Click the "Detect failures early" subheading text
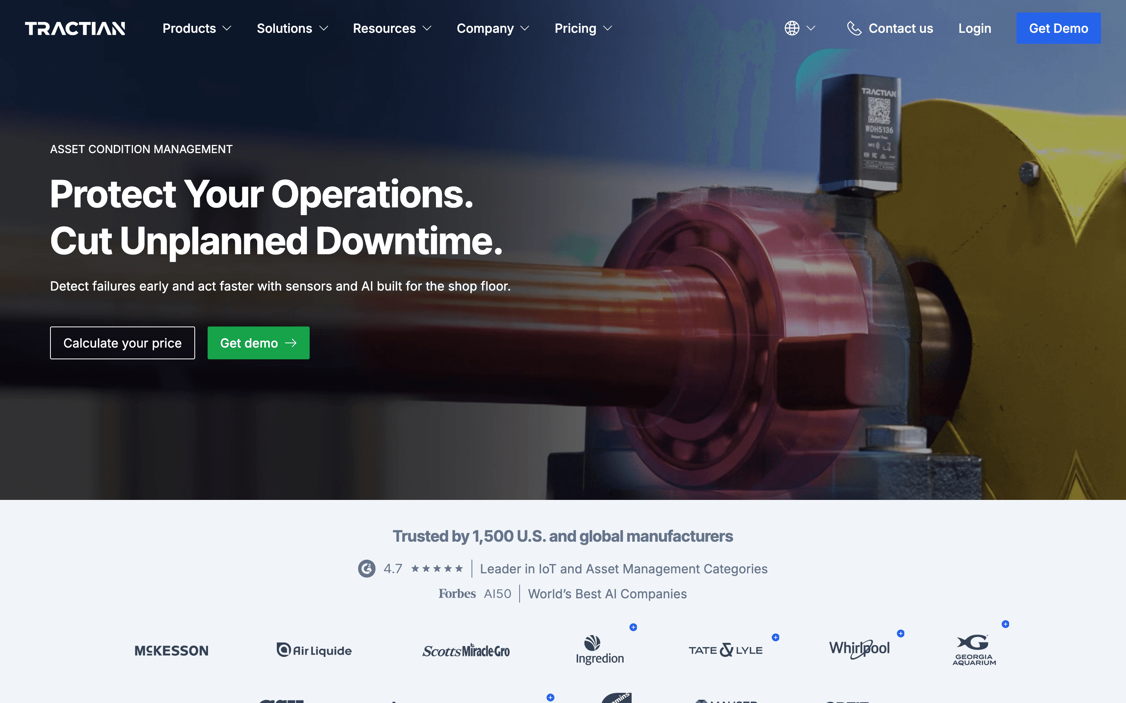 tap(280, 286)
